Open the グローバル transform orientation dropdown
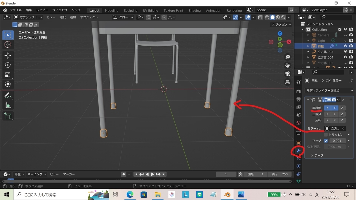356x200 pixels. pyautogui.click(x=124, y=17)
